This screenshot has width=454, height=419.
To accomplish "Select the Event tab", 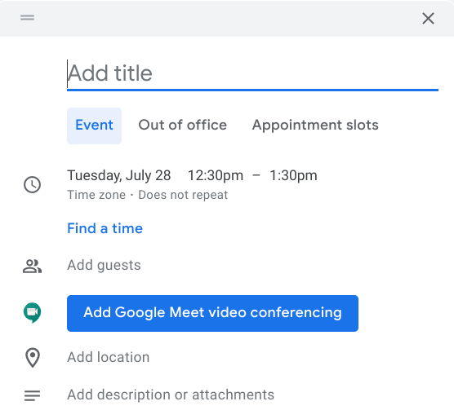I will [x=94, y=126].
